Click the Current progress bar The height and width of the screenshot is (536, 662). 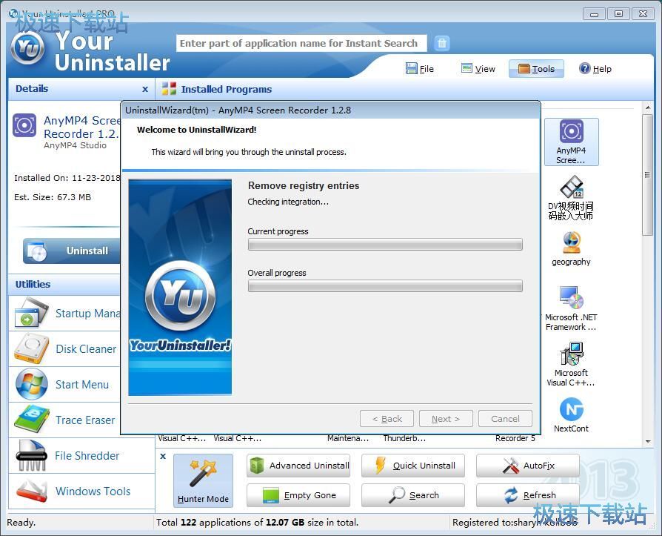[x=385, y=245]
